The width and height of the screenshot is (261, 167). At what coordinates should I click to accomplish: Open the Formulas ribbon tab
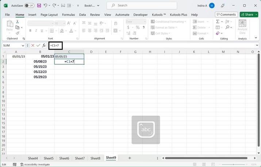(68, 15)
